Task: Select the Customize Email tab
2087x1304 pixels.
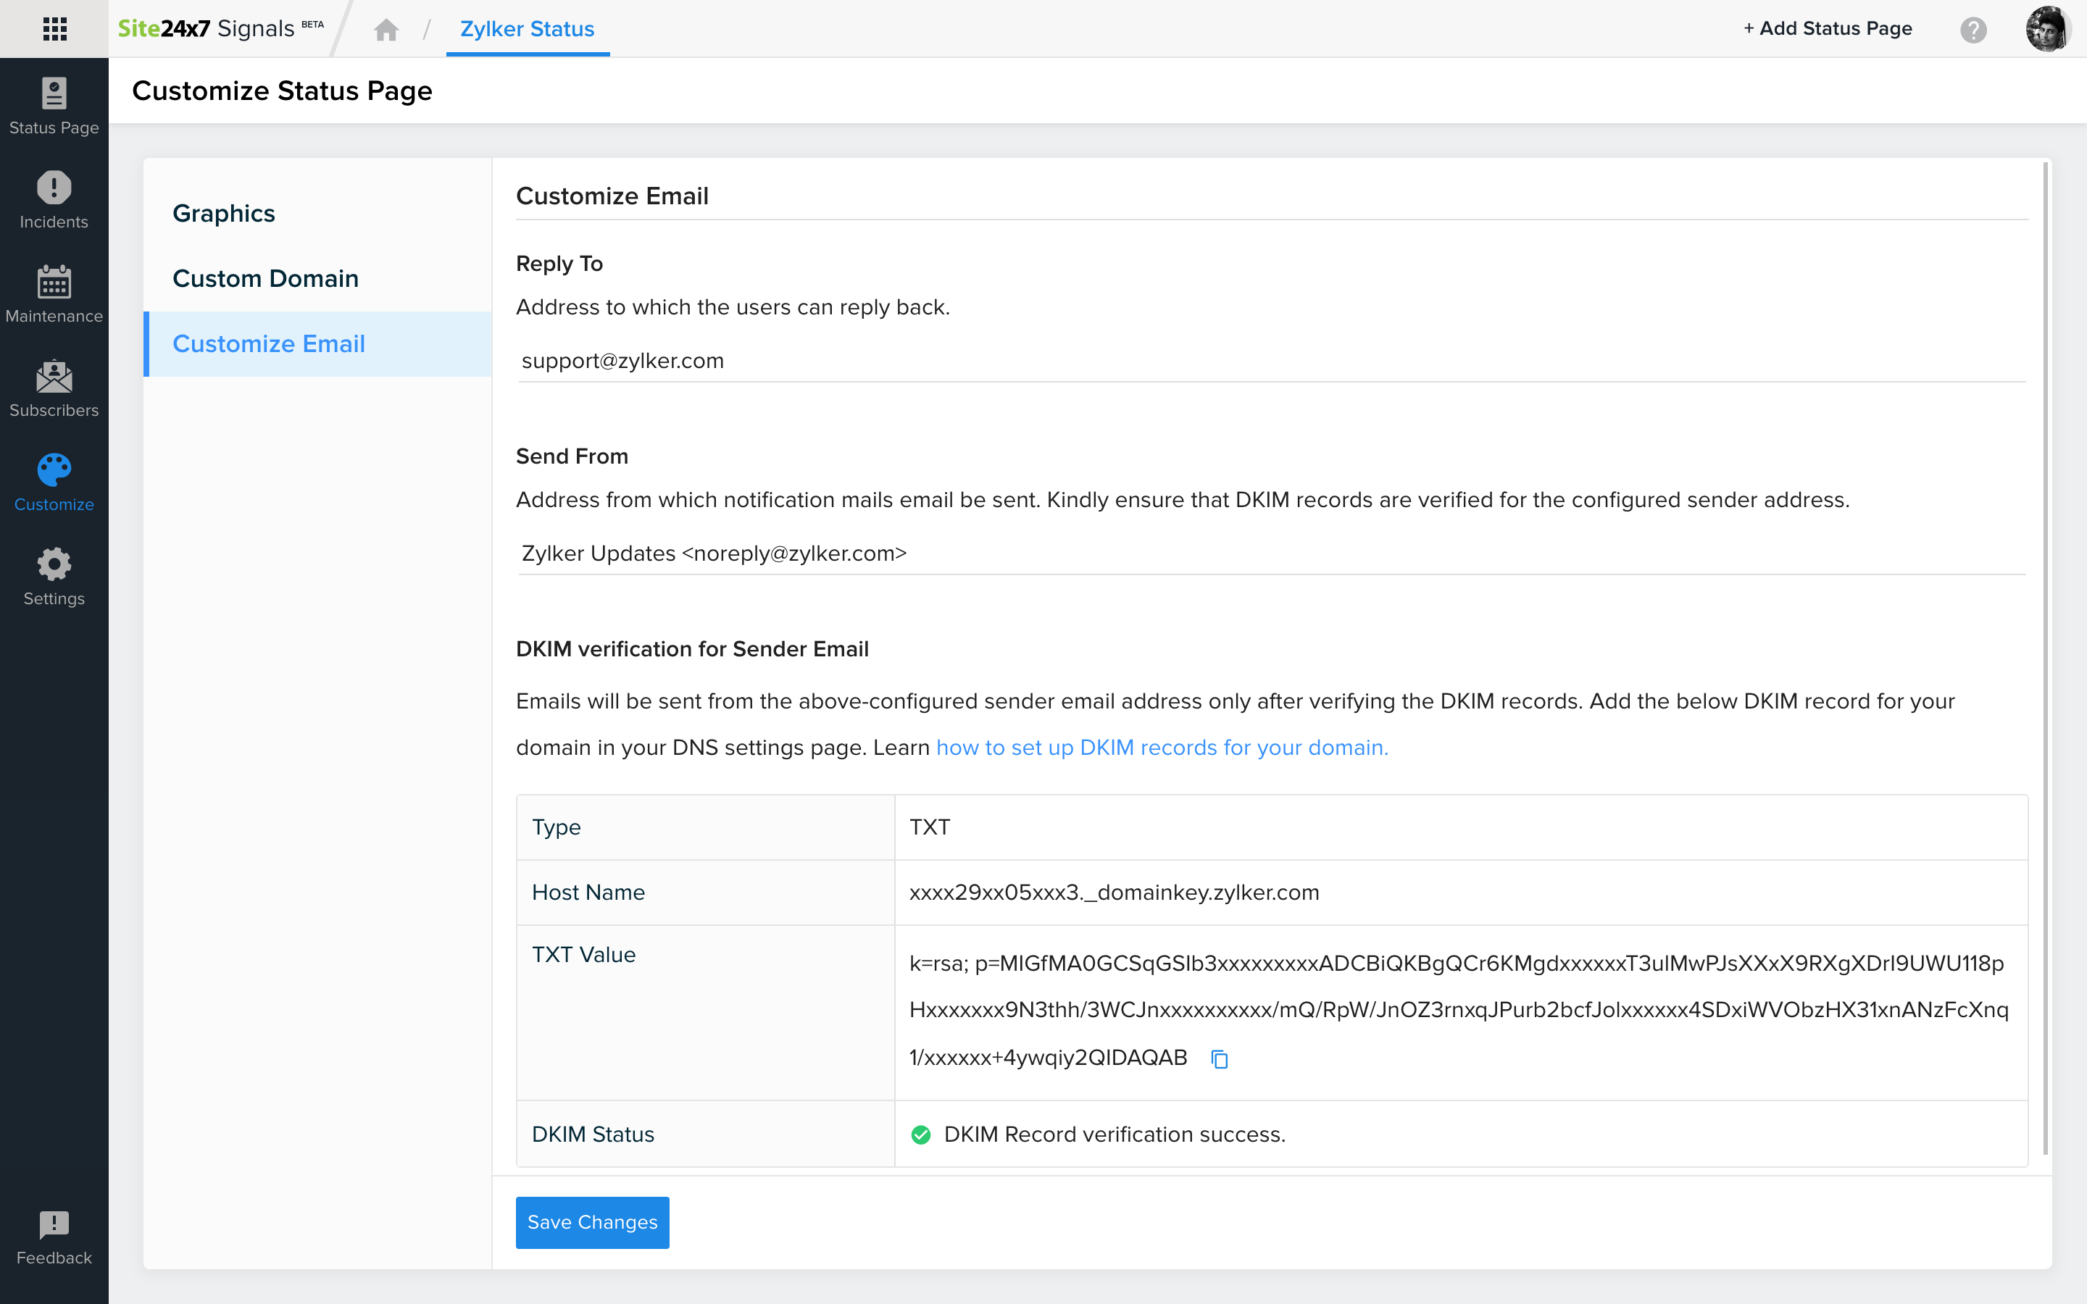Action: [268, 343]
